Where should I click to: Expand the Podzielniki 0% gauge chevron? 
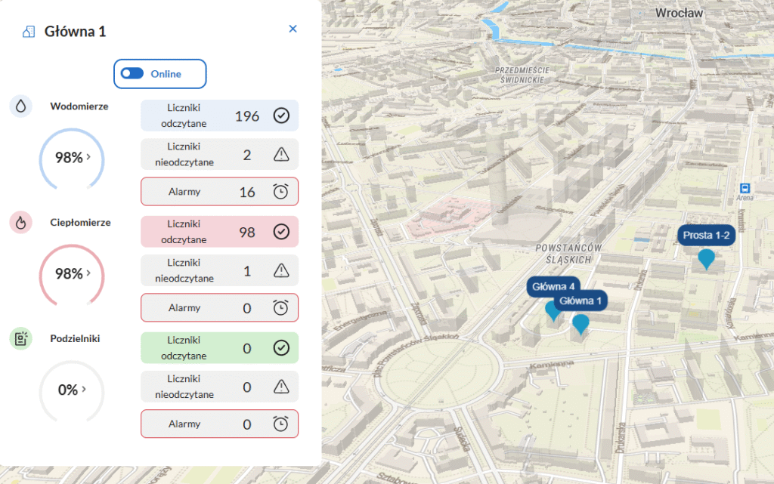pyautogui.click(x=84, y=390)
